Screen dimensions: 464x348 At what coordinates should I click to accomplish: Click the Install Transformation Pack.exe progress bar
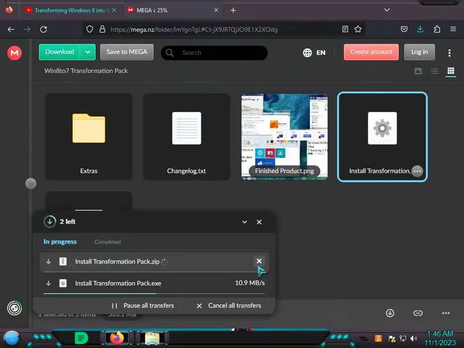pyautogui.click(x=154, y=294)
